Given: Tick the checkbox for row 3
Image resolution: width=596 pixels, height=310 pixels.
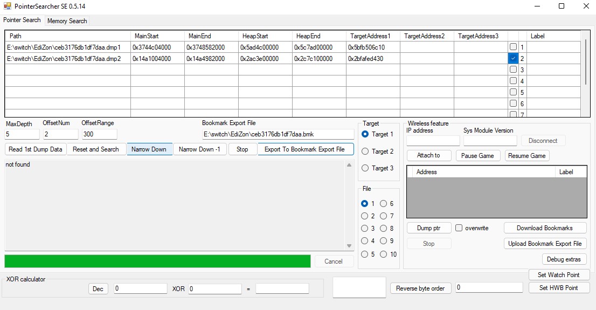Looking at the screenshot, I should tap(513, 70).
